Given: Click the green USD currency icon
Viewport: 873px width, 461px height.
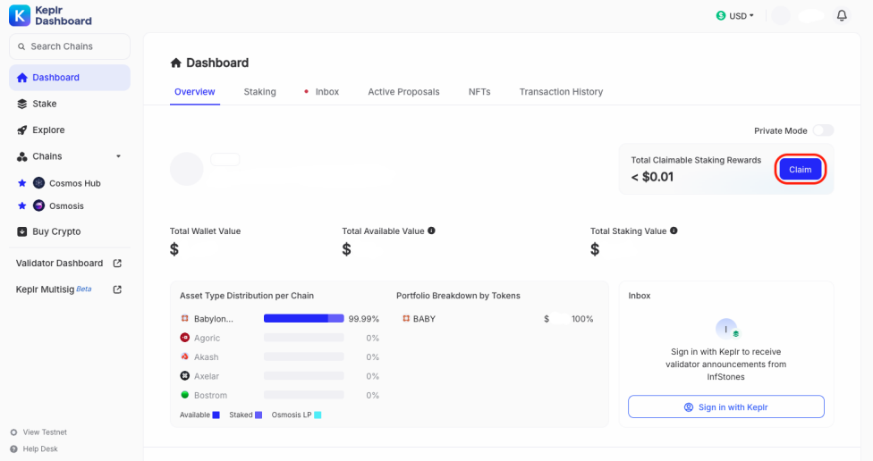Looking at the screenshot, I should pos(721,15).
